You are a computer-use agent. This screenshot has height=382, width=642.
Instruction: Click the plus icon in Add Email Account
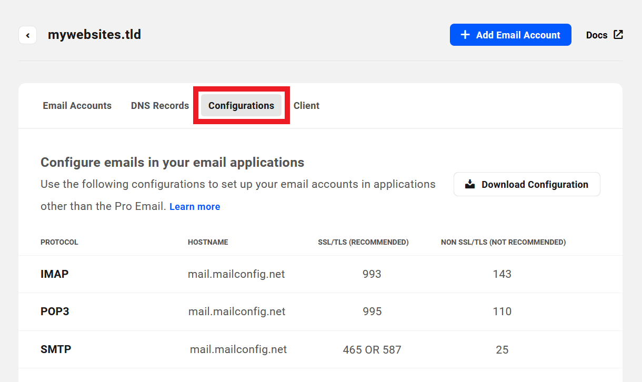pyautogui.click(x=465, y=35)
